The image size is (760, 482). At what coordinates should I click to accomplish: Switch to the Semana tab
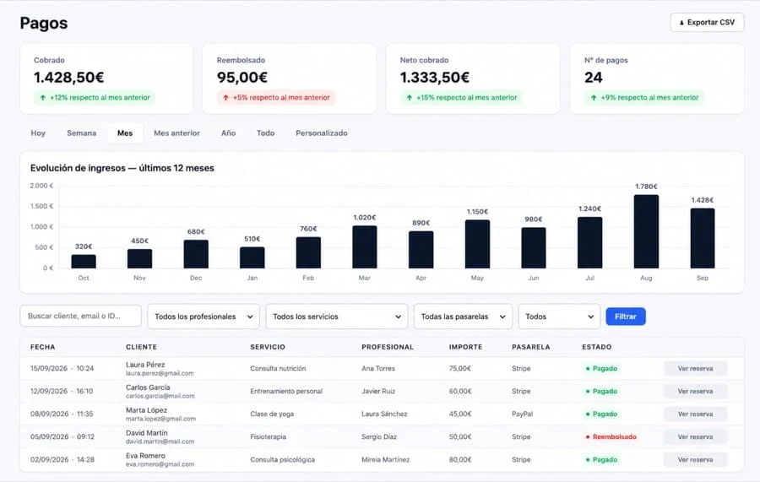pos(81,133)
